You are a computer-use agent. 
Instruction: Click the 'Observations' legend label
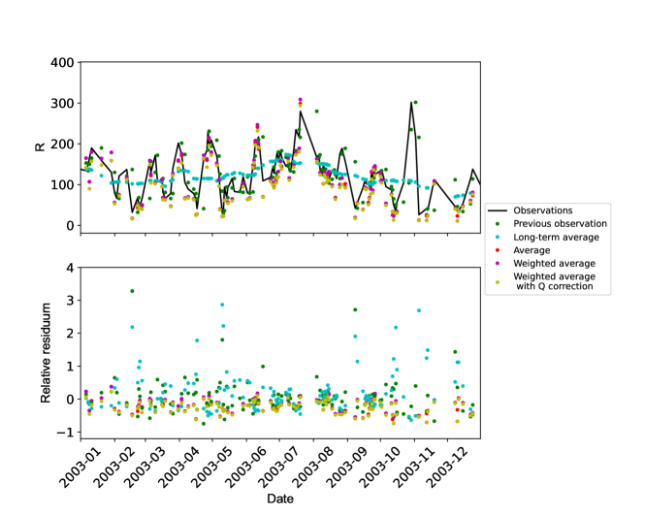tap(542, 210)
